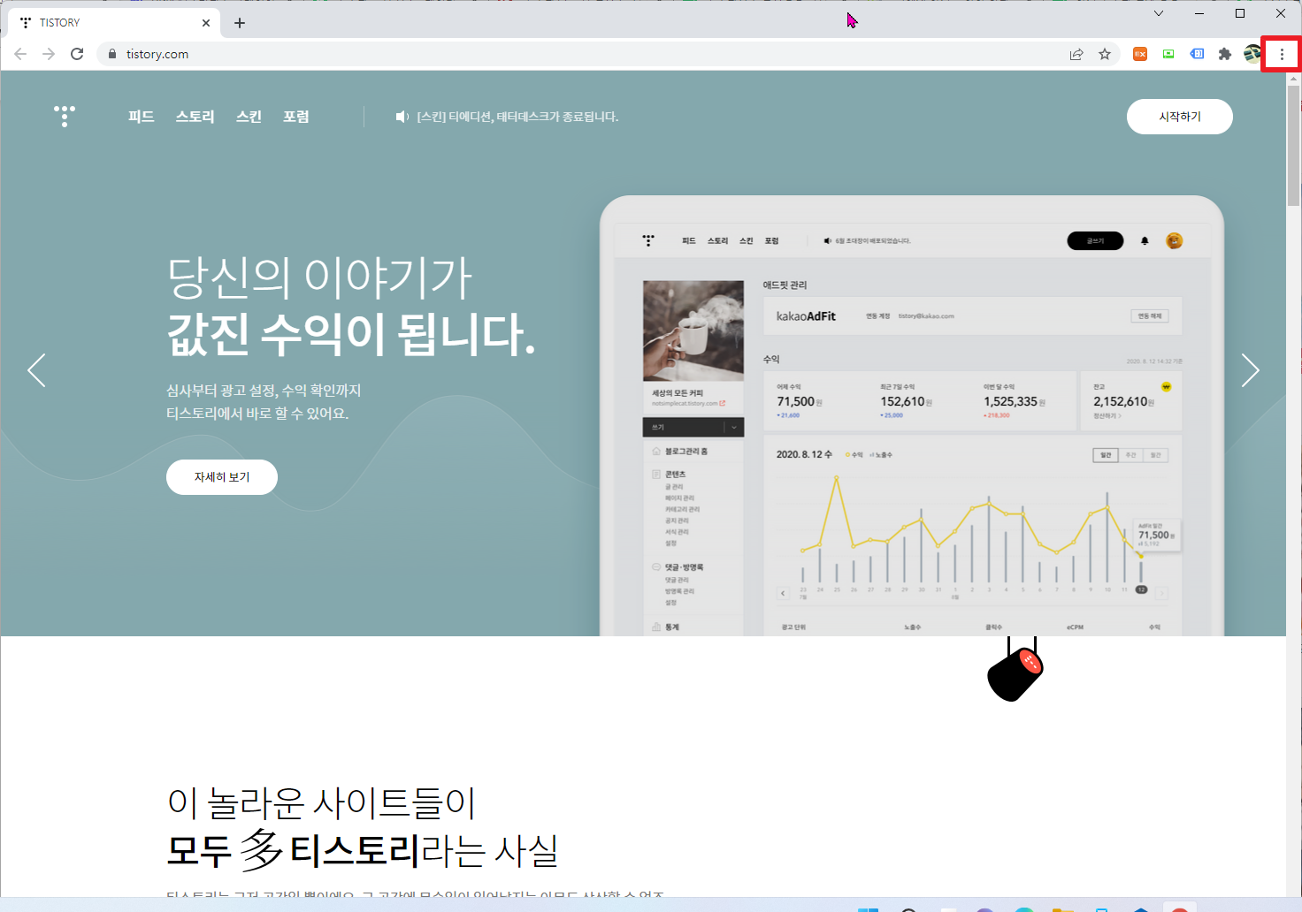
Task: Open Chrome's three-dot menu
Action: pos(1282,54)
